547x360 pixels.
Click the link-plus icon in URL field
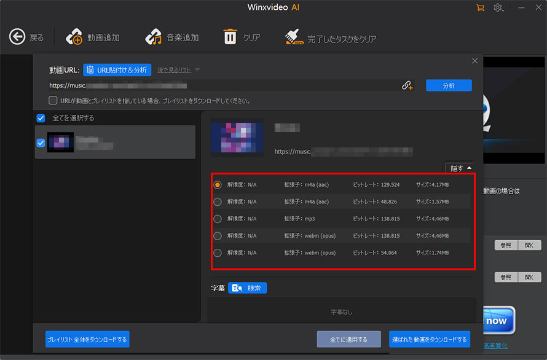click(407, 85)
